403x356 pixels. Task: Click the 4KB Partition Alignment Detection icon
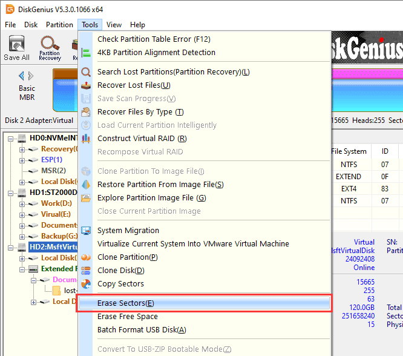tap(86, 53)
